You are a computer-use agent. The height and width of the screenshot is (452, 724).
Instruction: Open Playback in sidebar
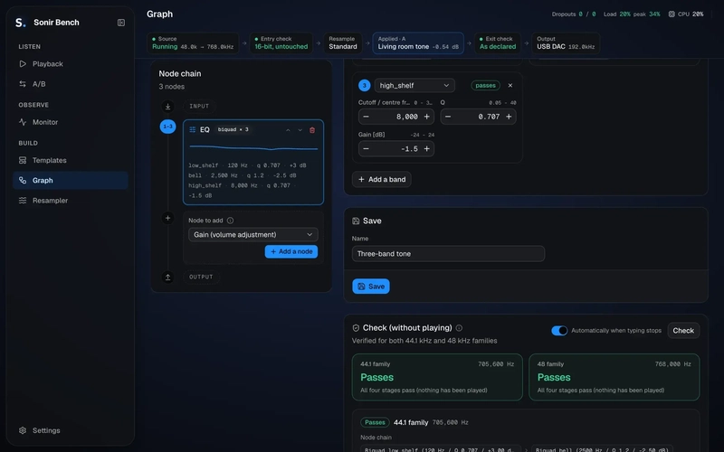pos(71,63)
